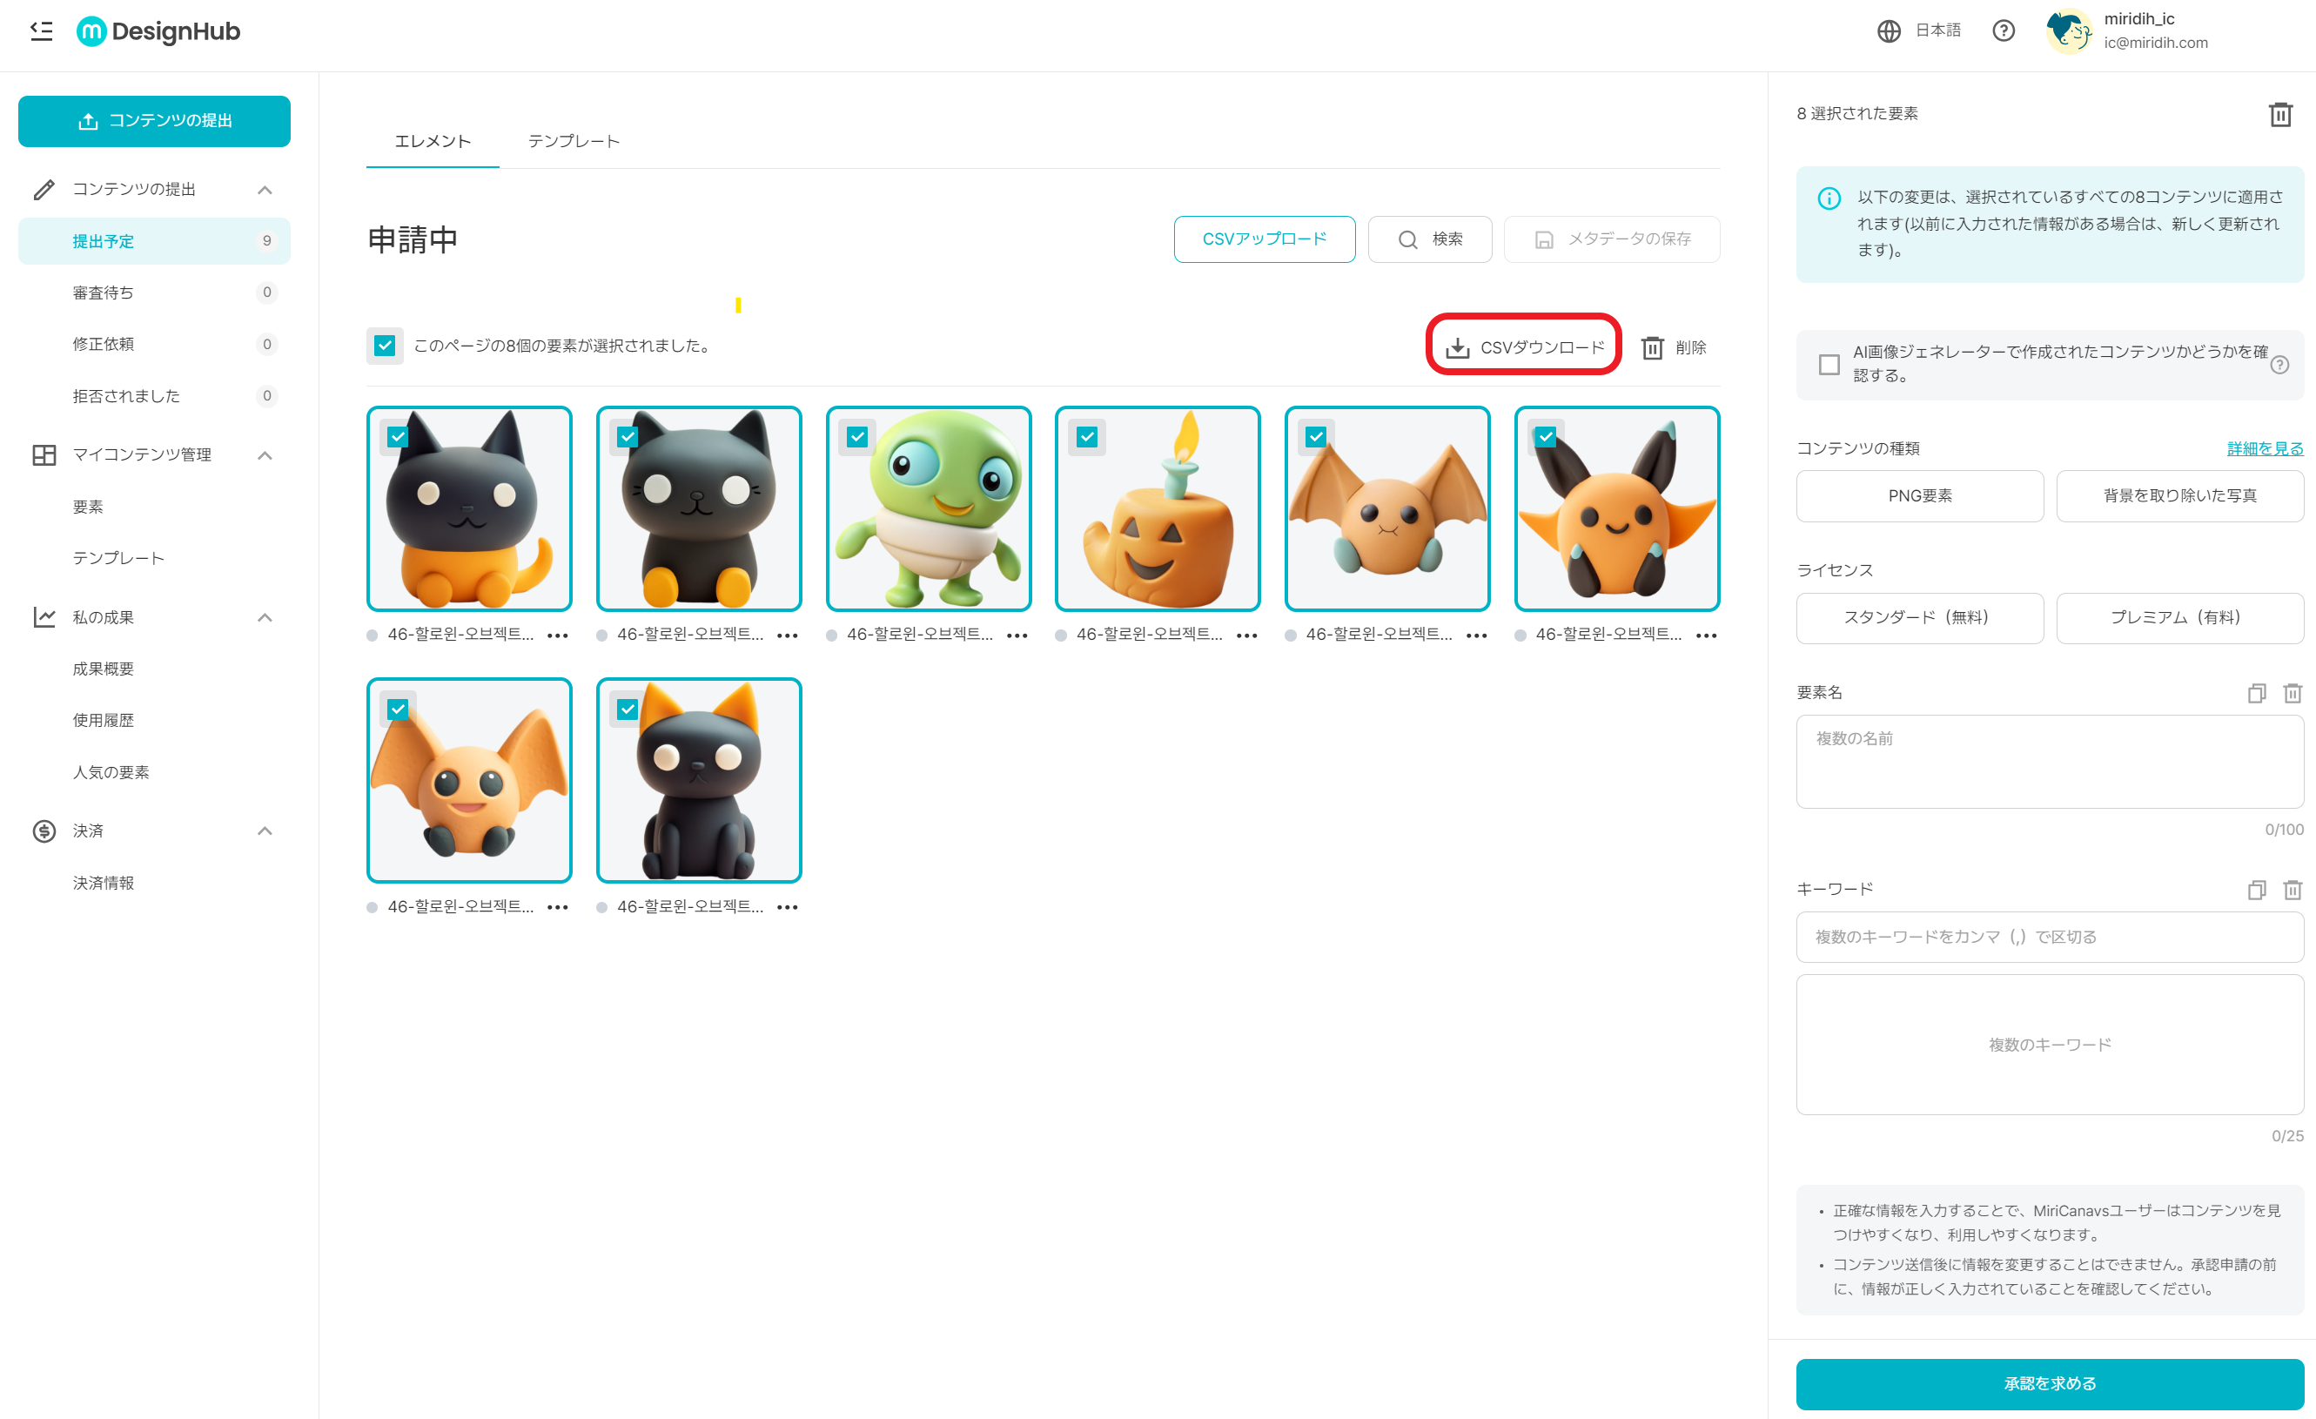Collapse 私の成果 sidebar section
This screenshot has width=2316, height=1419.
(x=265, y=618)
